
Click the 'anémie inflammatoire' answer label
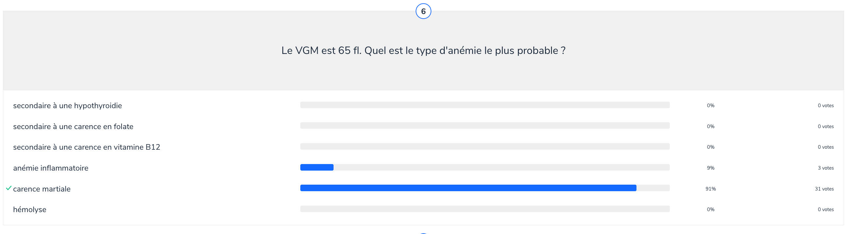click(x=51, y=168)
